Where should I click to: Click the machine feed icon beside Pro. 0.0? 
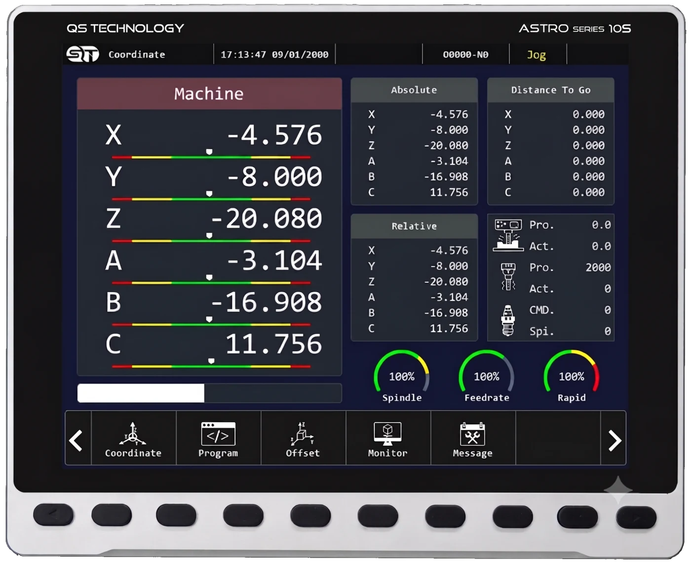tap(508, 235)
